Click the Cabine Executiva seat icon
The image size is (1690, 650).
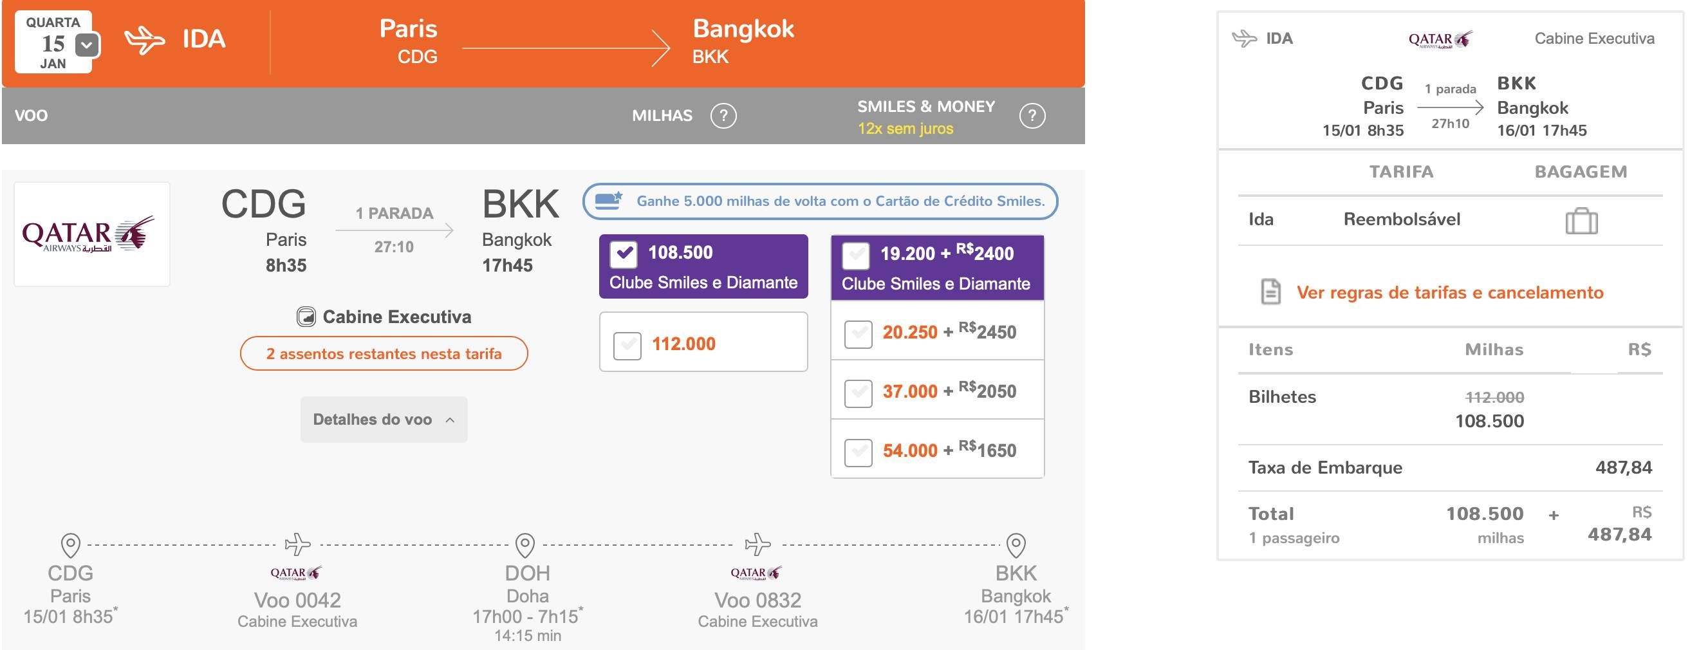(306, 317)
